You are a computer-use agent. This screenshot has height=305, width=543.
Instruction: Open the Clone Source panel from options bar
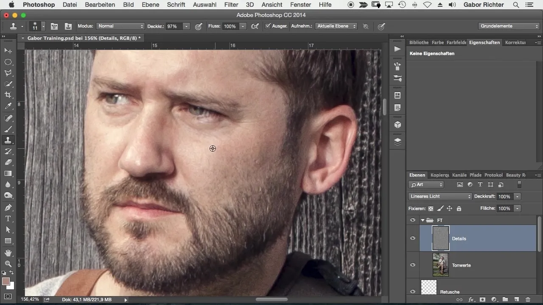pos(68,26)
